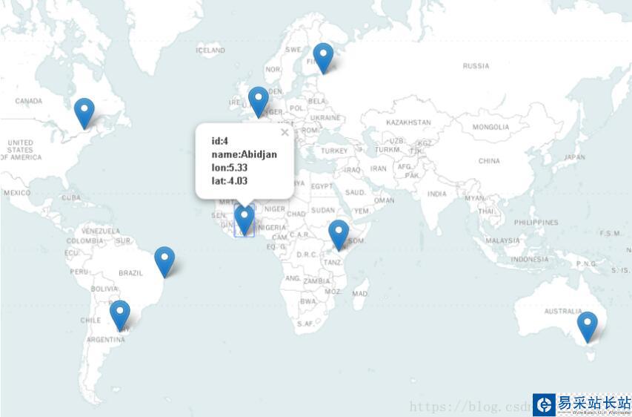Click the VENEZUELA label
Screen dimensions: 632x417
101,232
